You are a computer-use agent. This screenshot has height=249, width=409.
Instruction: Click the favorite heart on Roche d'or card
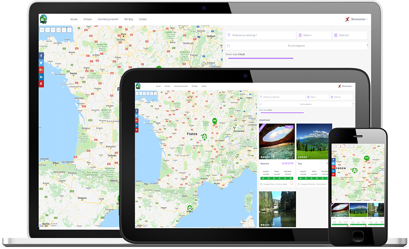click(x=292, y=184)
